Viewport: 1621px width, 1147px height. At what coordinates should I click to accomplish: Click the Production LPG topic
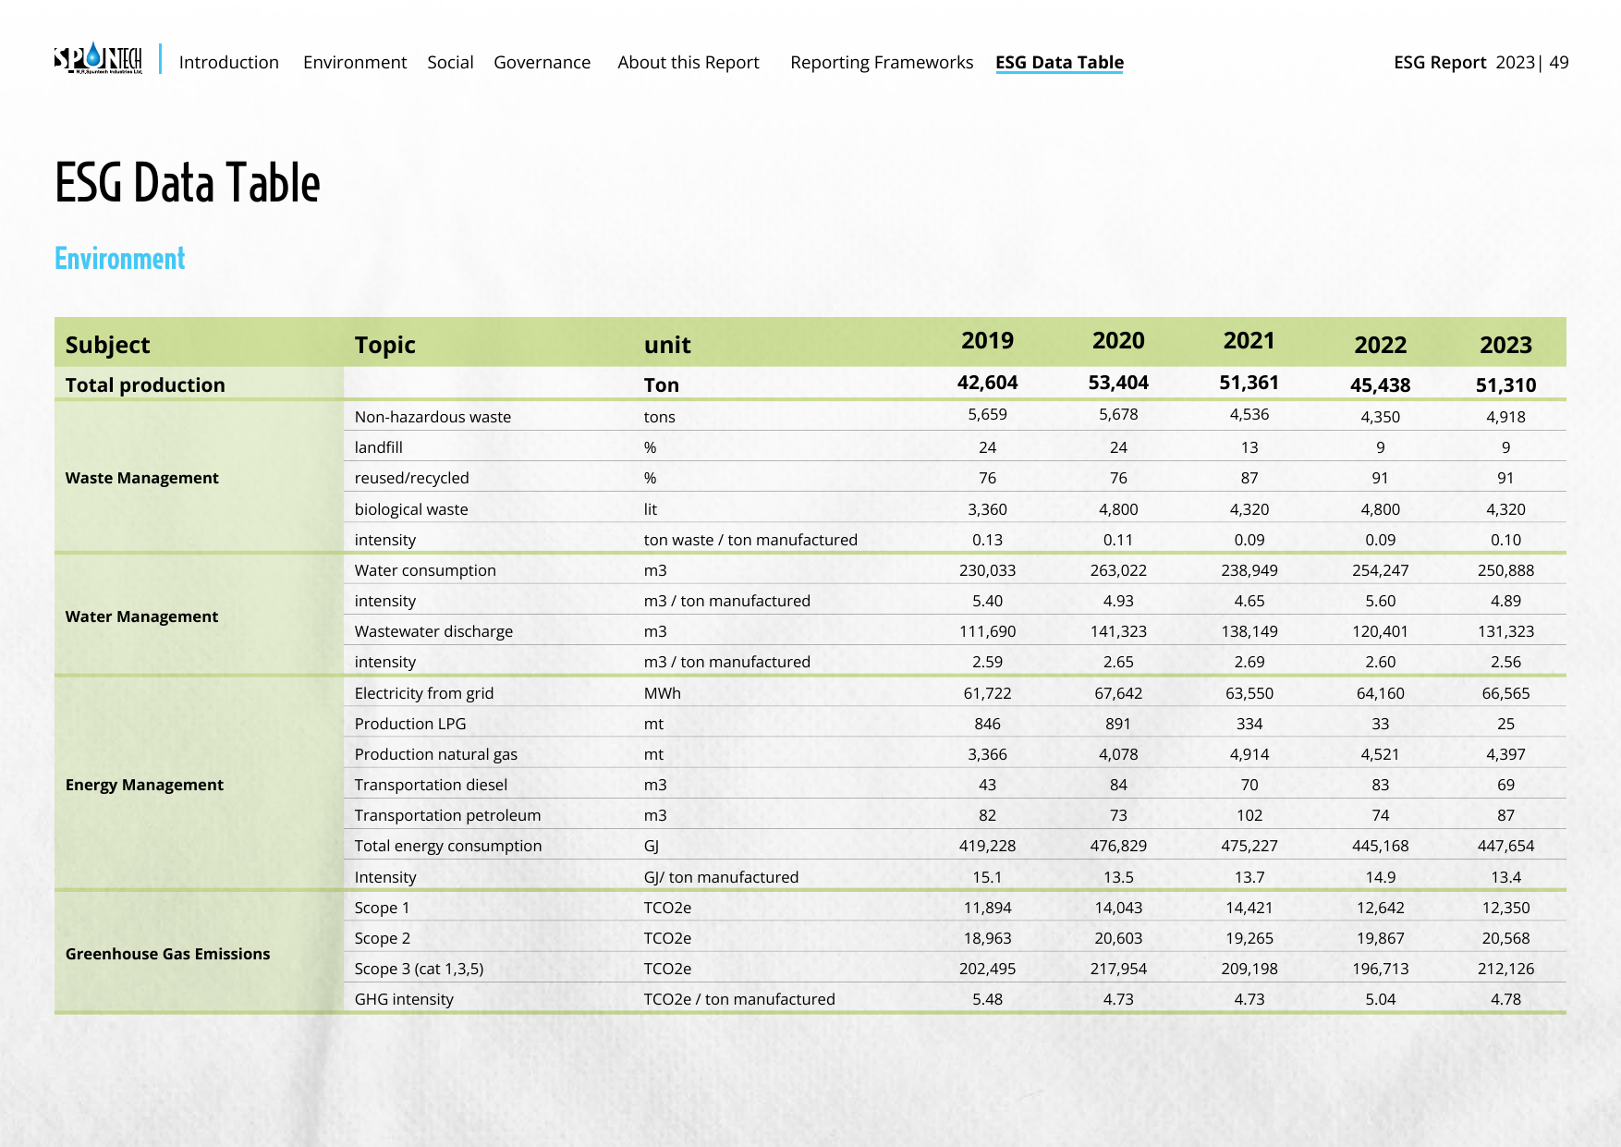pos(410,724)
